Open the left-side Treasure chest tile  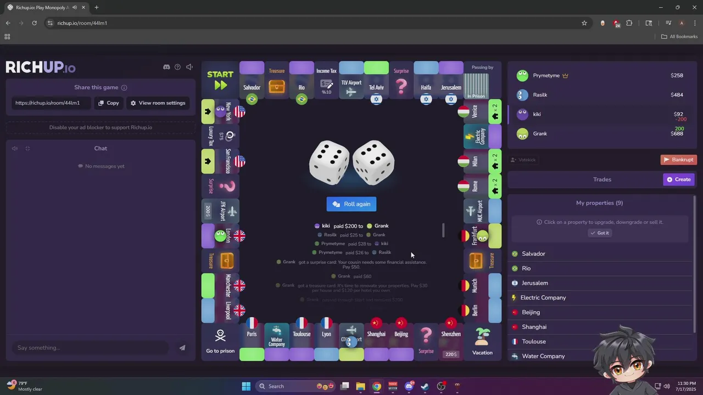point(220,260)
